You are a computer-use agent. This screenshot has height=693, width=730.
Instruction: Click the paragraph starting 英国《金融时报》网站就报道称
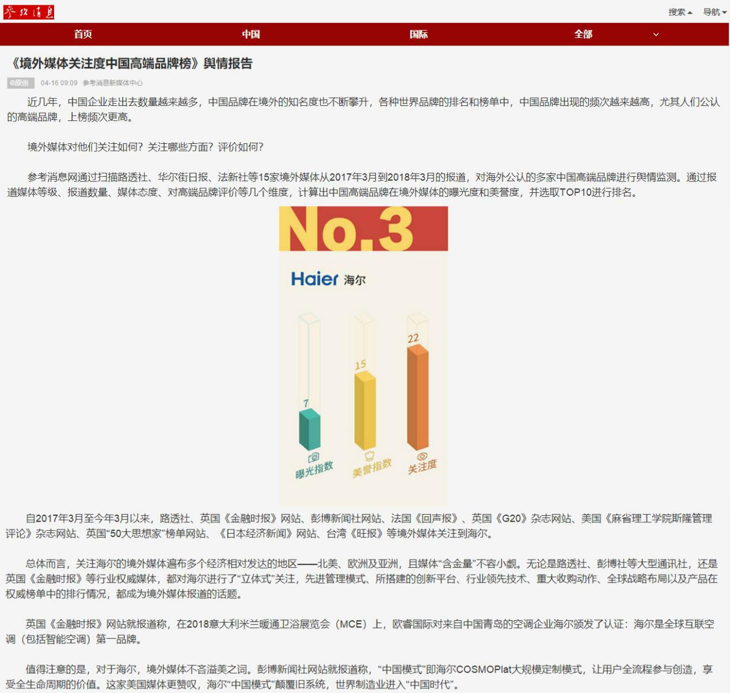click(360, 631)
